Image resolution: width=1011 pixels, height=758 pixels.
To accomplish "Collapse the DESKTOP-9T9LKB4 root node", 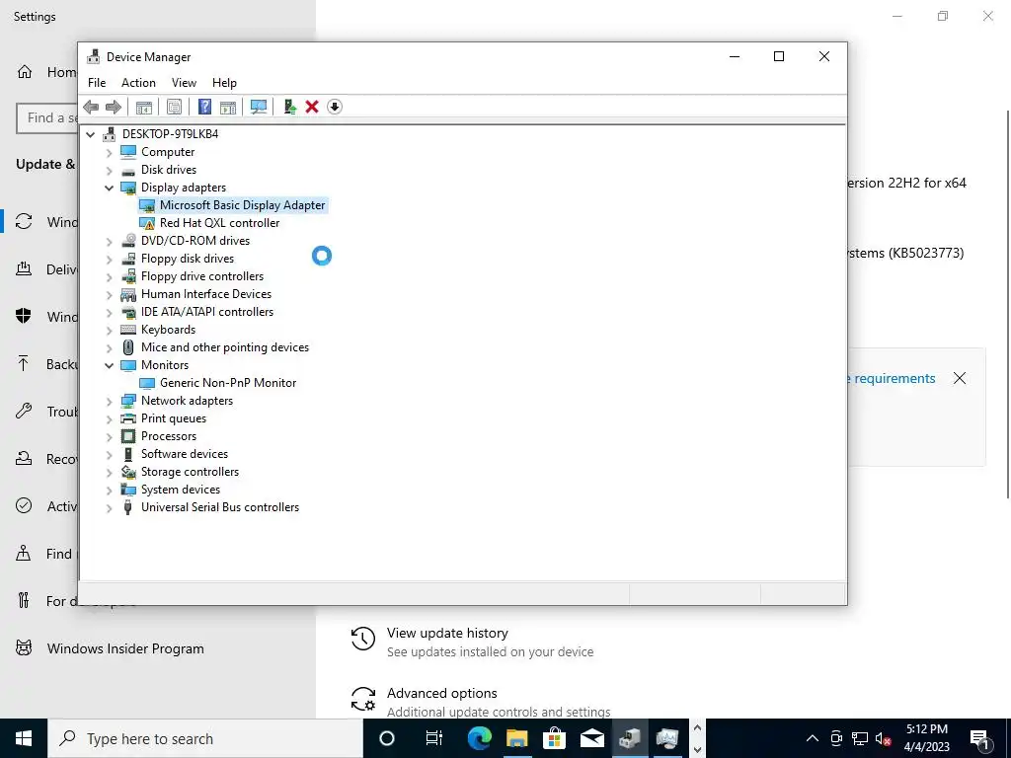I will [x=90, y=134].
